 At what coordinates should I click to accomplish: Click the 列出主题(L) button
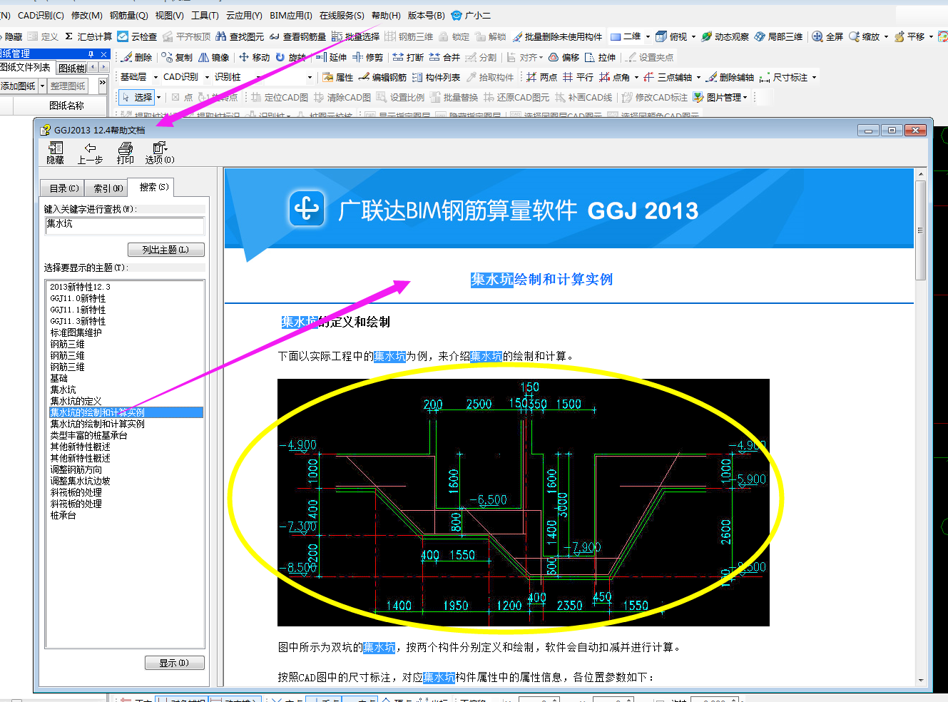pyautogui.click(x=165, y=250)
